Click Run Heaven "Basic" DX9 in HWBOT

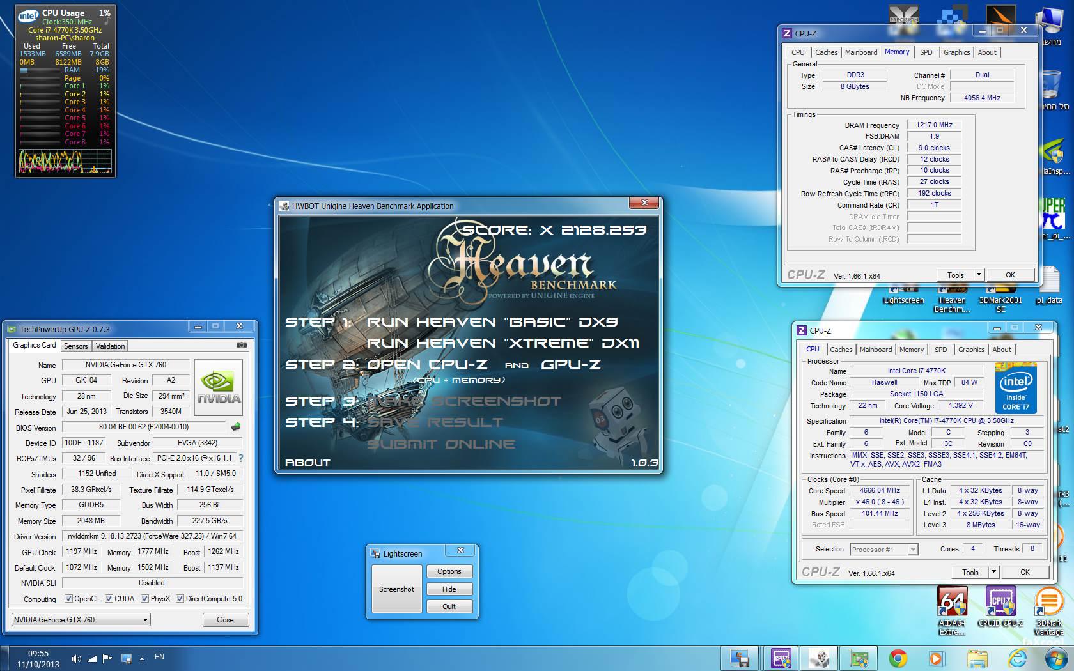click(492, 322)
